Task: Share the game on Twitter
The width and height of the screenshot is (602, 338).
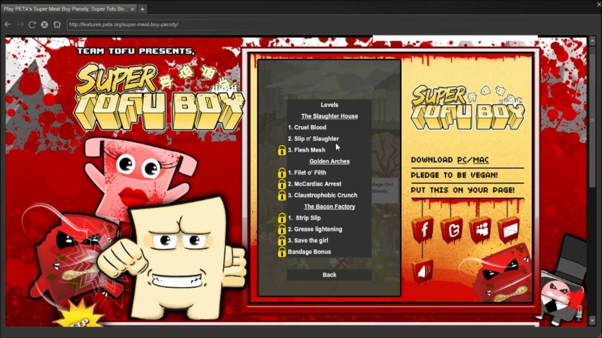Action: point(452,230)
